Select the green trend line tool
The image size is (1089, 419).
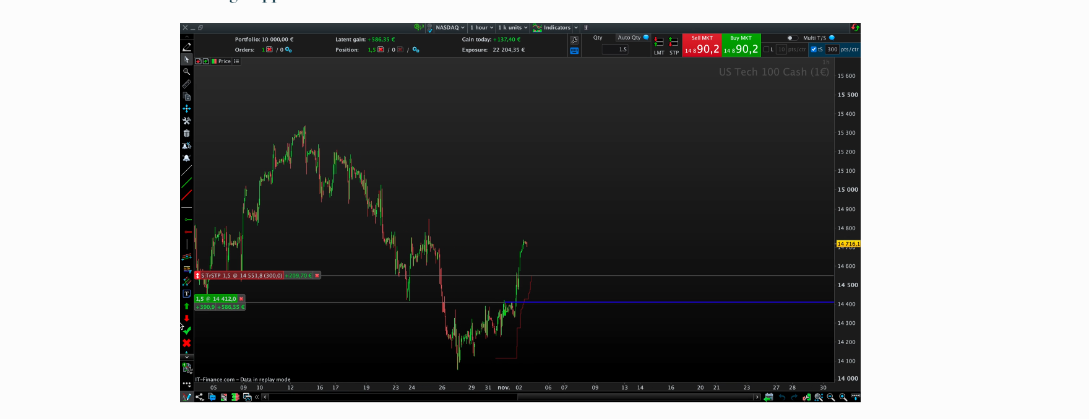[186, 183]
